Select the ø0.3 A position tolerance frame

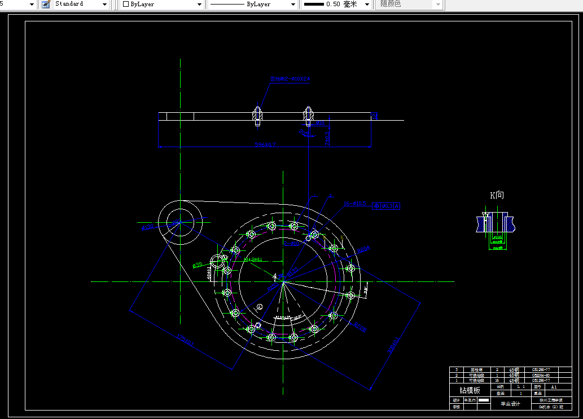[386, 206]
